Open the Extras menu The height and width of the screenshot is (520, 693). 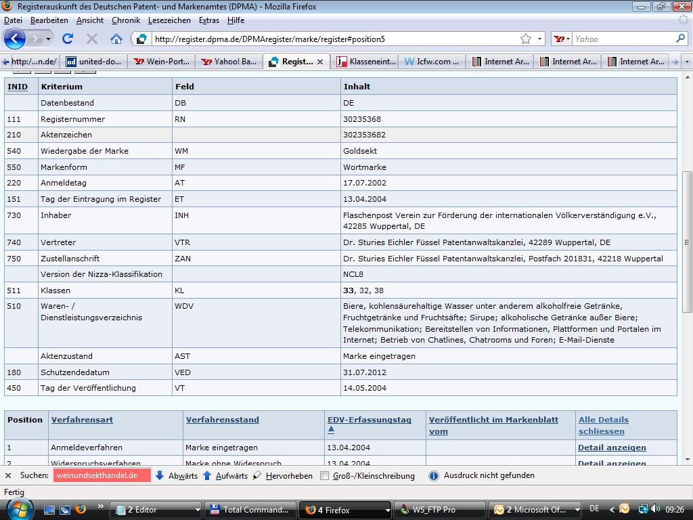[209, 20]
